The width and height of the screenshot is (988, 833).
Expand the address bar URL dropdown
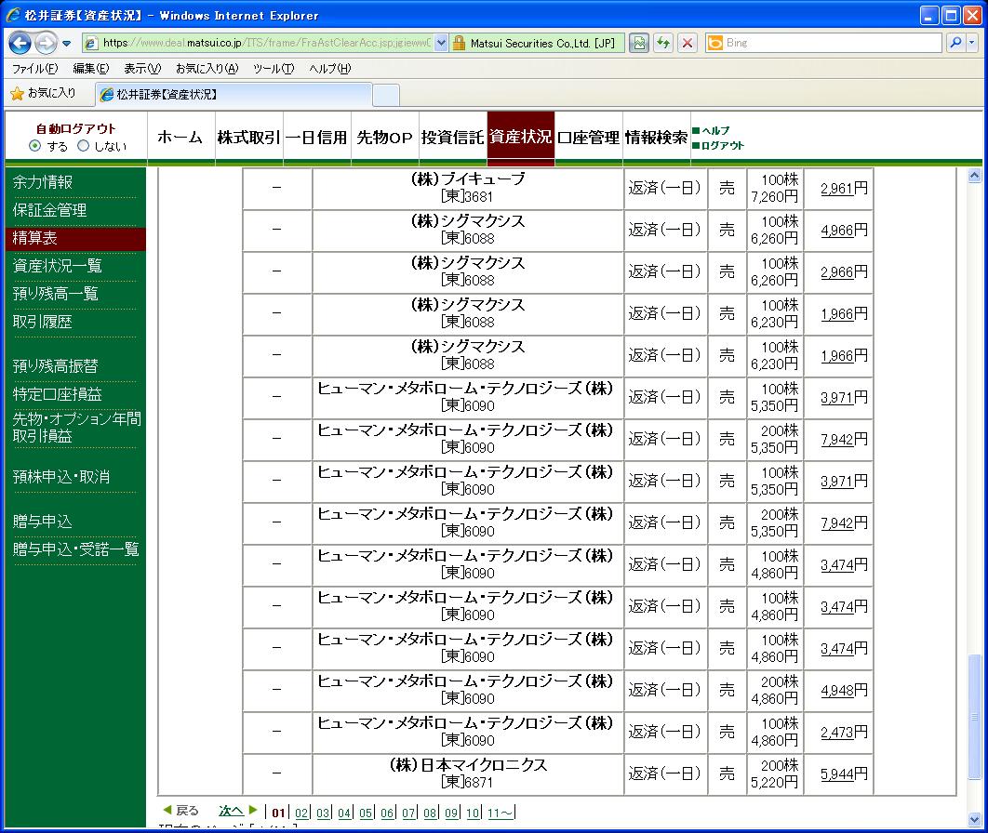pos(441,43)
